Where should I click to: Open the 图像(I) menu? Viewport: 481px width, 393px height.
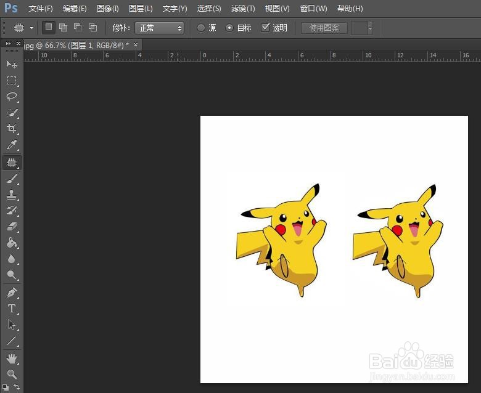click(108, 9)
